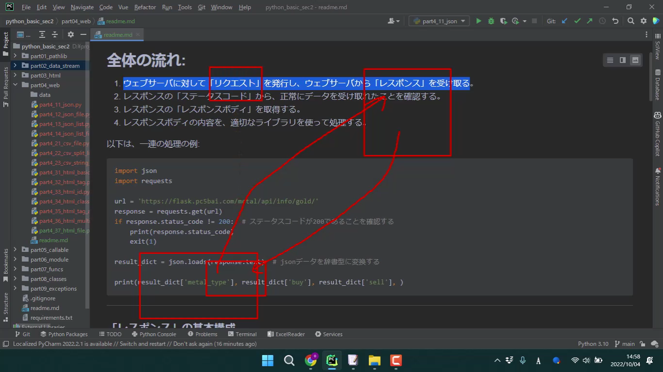Open Search Everywhere magnifier icon
This screenshot has width=663, height=372.
pos(631,21)
